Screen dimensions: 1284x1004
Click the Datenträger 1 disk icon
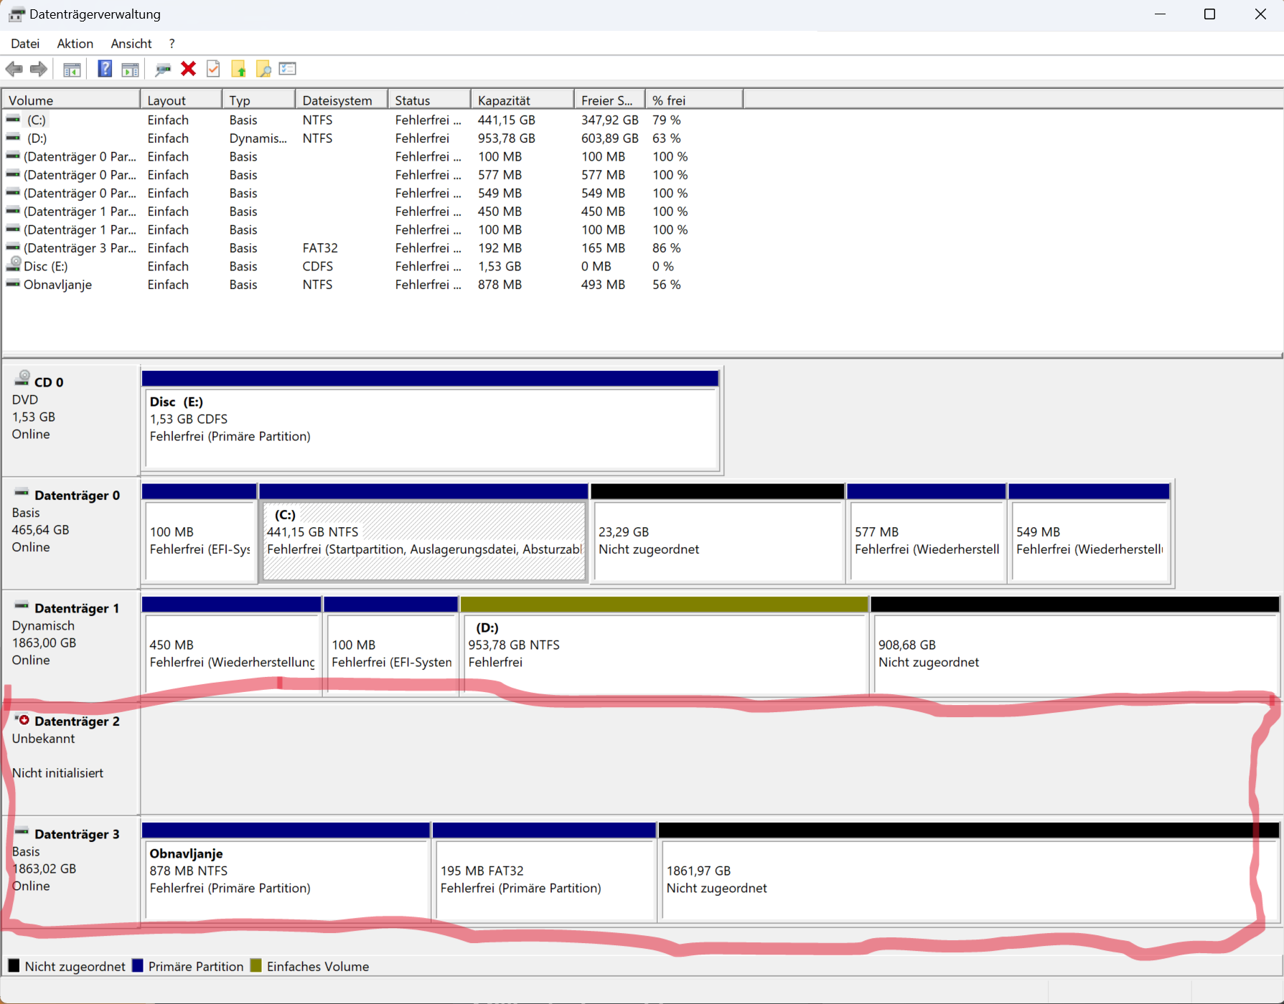[x=22, y=605]
